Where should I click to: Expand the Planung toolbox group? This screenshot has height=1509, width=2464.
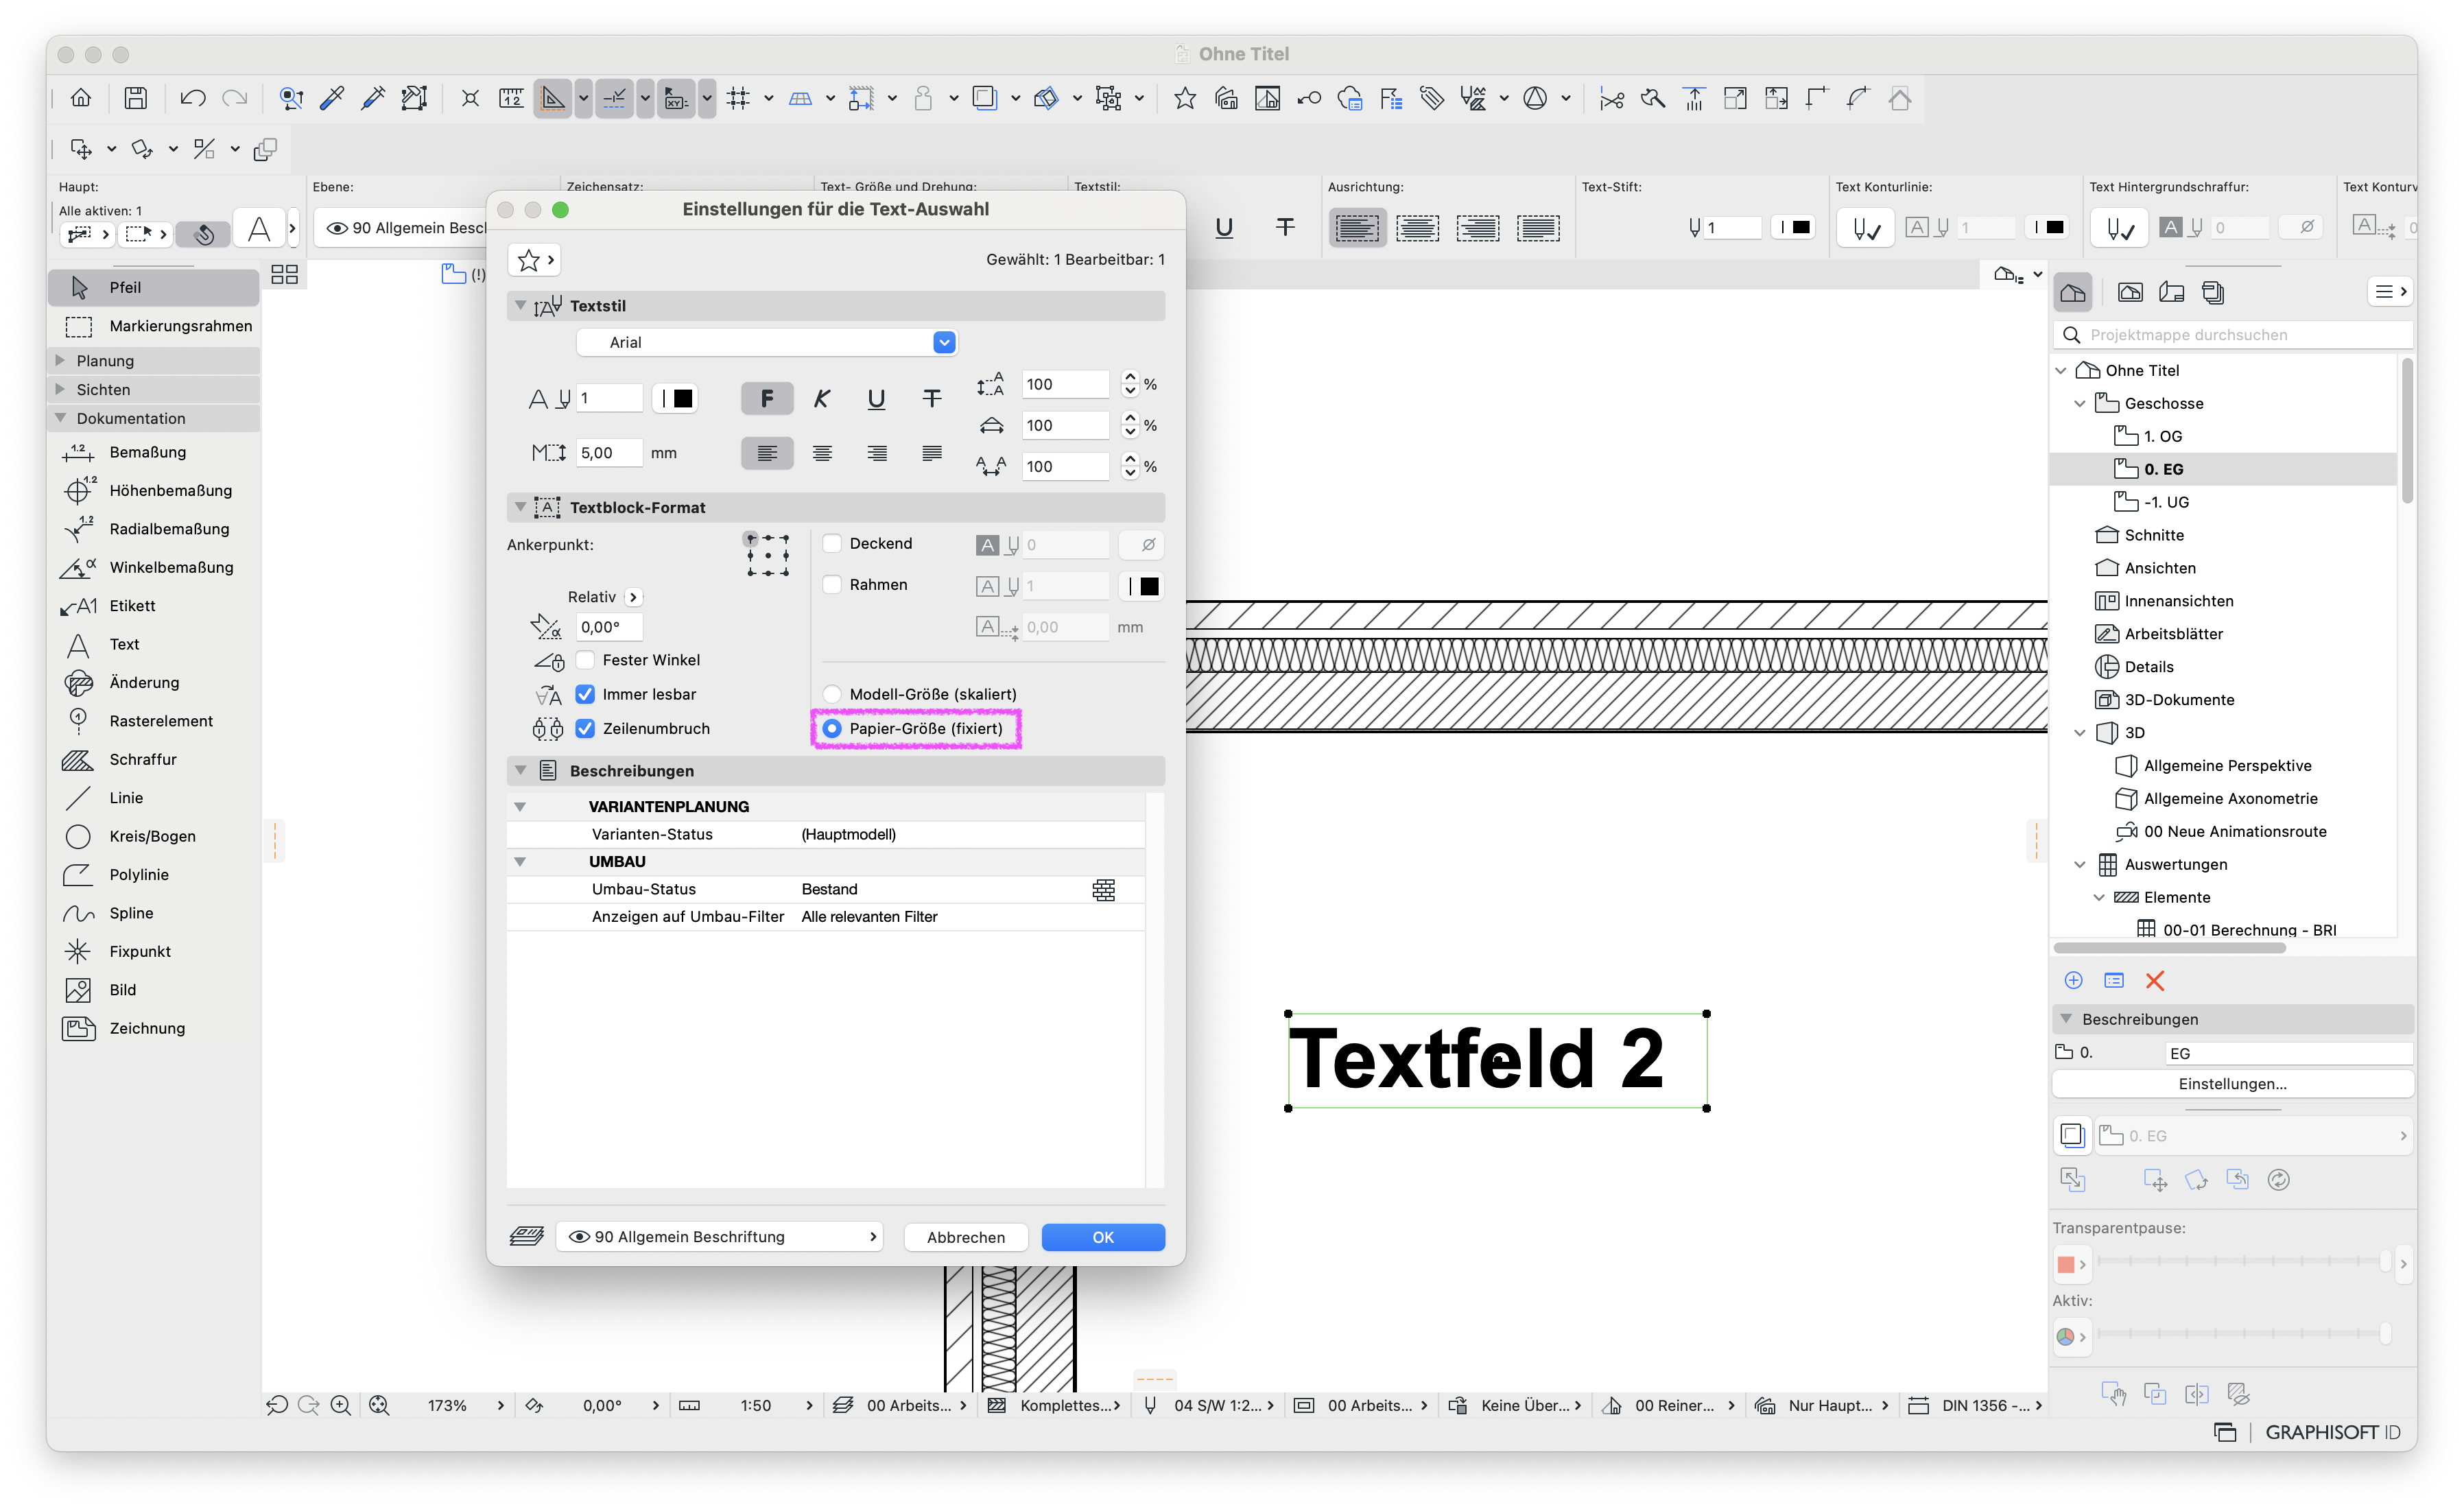[x=60, y=361]
